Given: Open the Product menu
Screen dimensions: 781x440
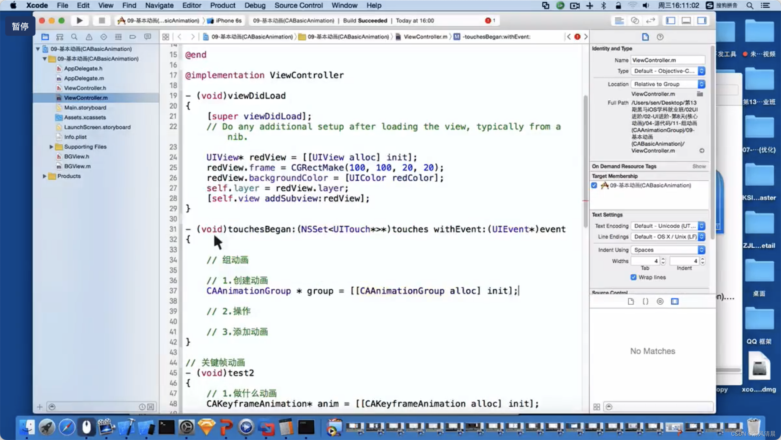Looking at the screenshot, I should point(223,5).
